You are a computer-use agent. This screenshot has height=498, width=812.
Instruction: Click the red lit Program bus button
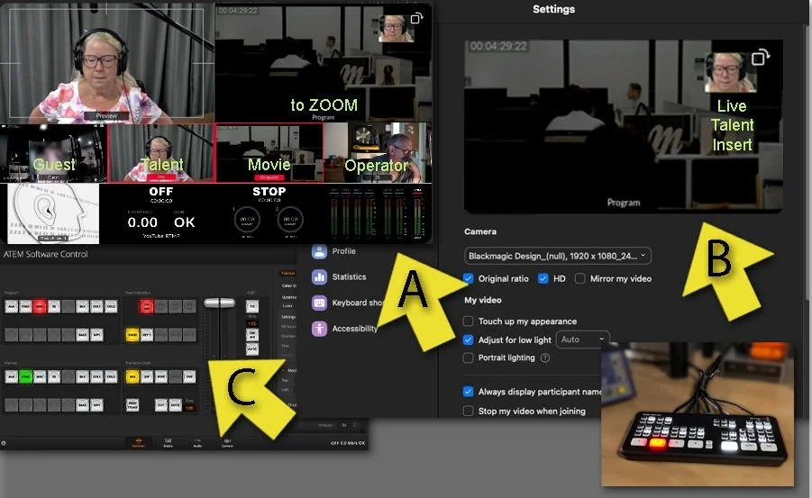[x=40, y=306]
